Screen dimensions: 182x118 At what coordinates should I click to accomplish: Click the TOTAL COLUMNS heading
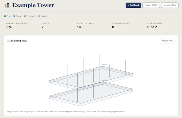coord(85,24)
